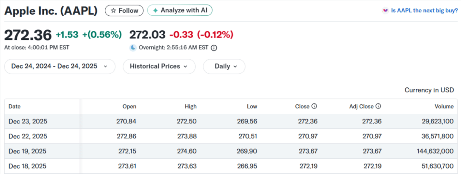
Task: Expand the Historical Prices dropdown
Action: 159,66
